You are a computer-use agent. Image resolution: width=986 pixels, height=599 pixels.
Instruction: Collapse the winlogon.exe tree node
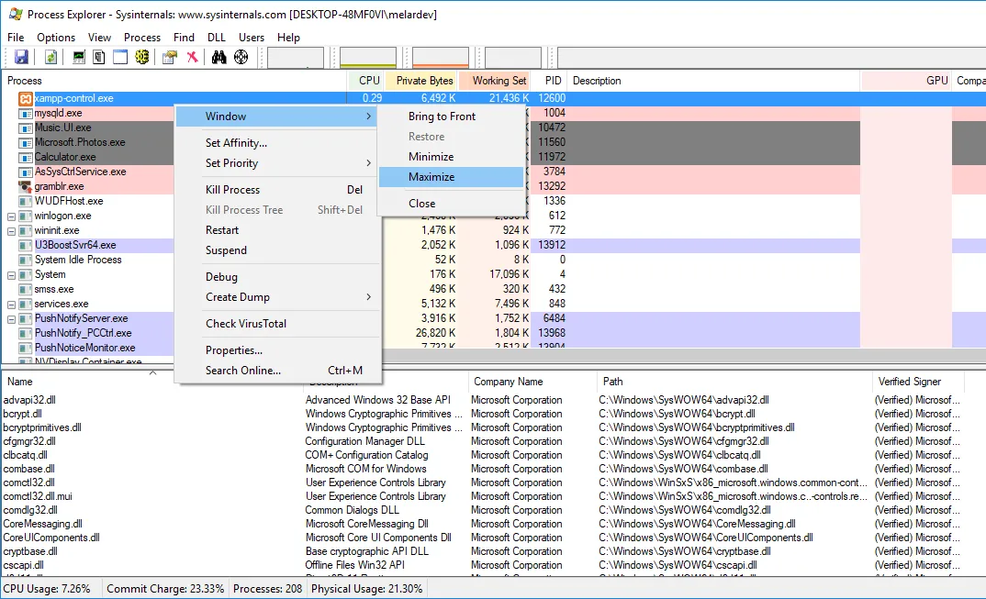coord(11,216)
